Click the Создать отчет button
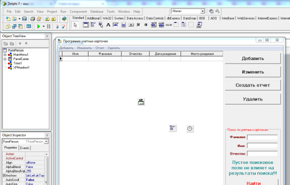The height and width of the screenshot is (185, 290). 253,85
